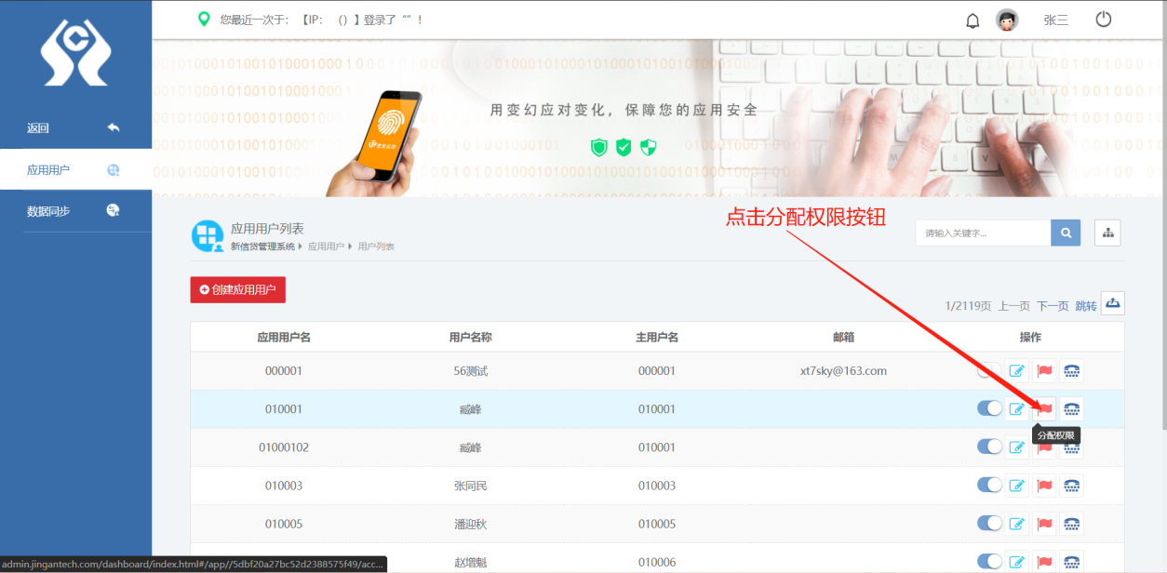Screen dimensions: 1167x573
Task: Click the search magnifier button
Action: 1065,233
